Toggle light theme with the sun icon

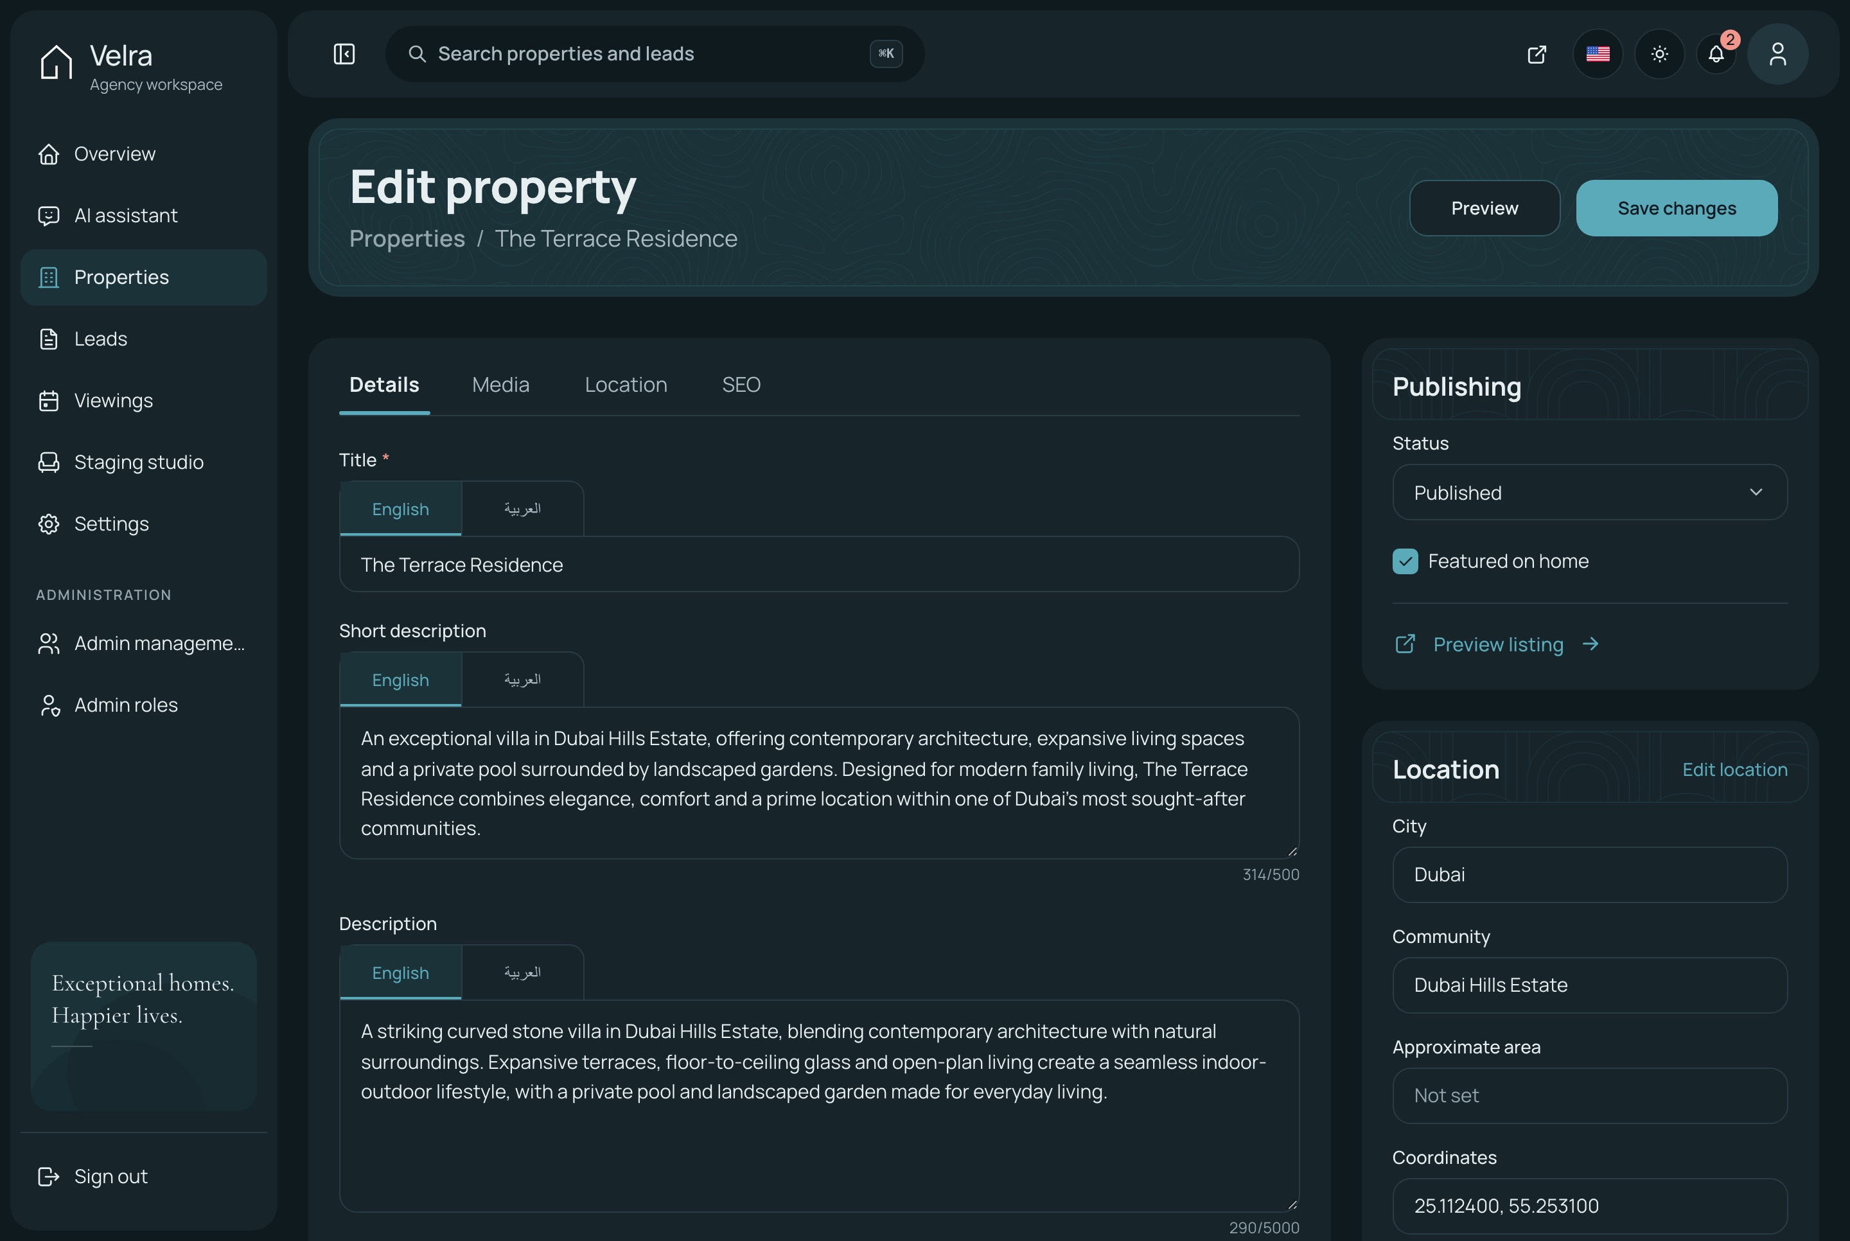click(1659, 54)
